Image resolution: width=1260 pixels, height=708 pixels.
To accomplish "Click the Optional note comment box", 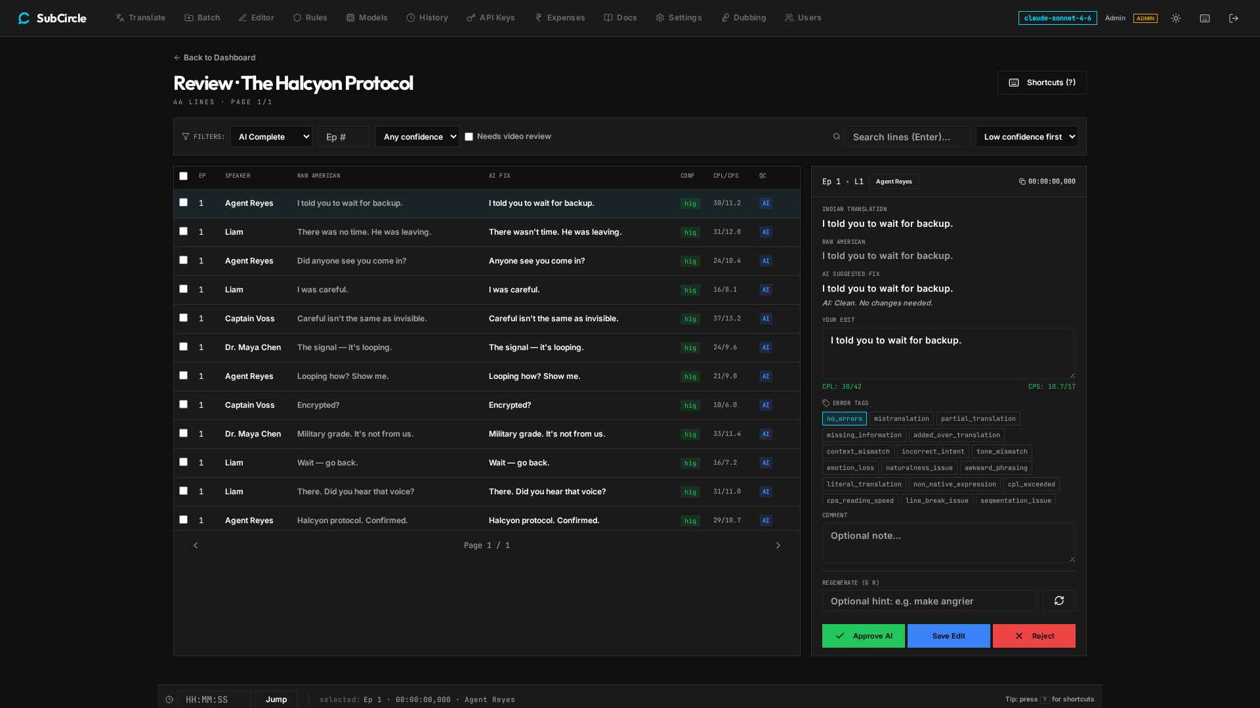I will click(948, 543).
